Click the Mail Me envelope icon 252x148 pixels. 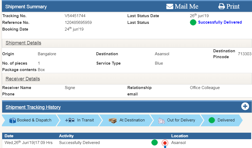pyautogui.click(x=170, y=6)
